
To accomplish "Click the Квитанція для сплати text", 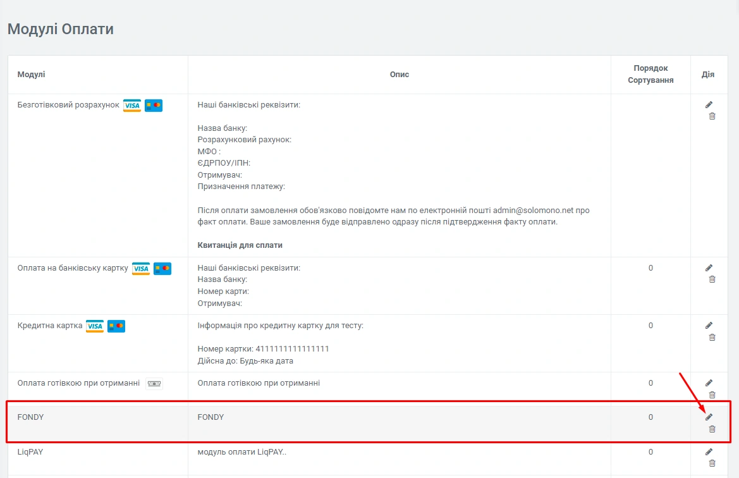I will 240,245.
